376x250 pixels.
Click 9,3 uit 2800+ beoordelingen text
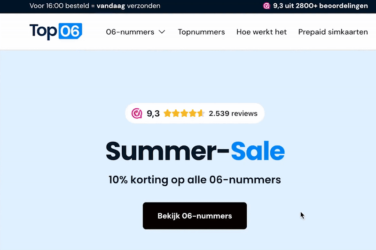pos(321,6)
